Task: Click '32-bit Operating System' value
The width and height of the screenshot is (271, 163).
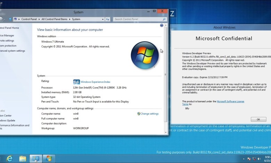Action: [87, 97]
